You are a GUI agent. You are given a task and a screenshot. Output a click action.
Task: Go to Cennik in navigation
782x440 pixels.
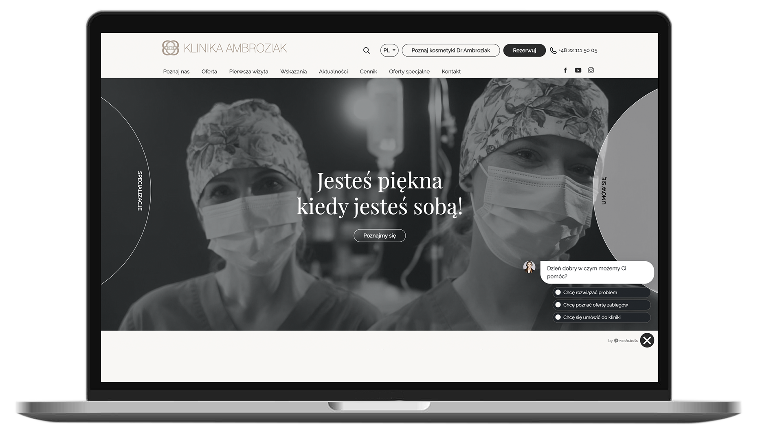click(368, 72)
